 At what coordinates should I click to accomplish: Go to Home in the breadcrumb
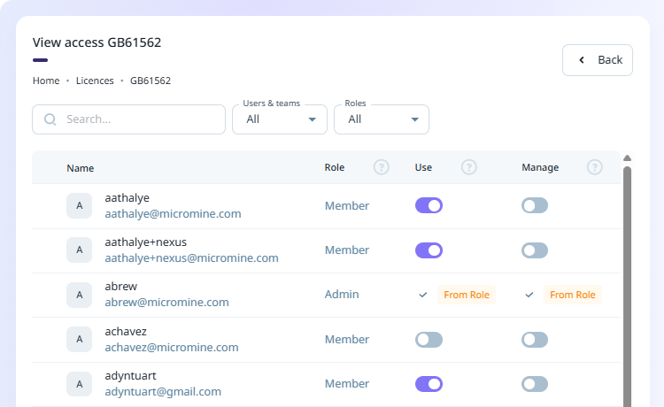[46, 81]
